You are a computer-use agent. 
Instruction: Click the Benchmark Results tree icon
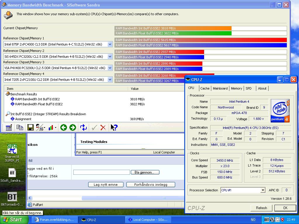8,94
